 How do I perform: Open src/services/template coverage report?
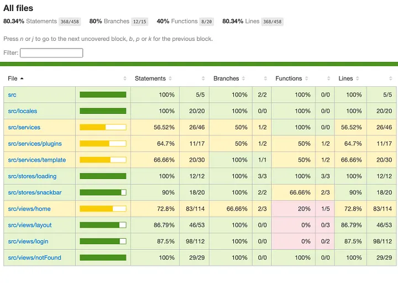pyautogui.click(x=37, y=160)
